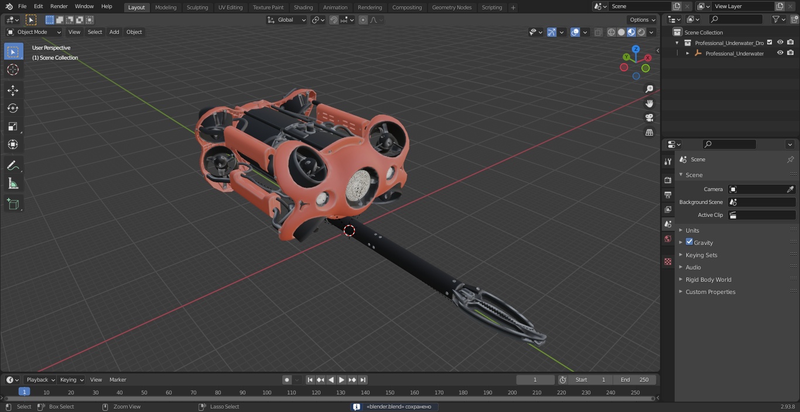Switch perspective/orthographic grid icon
The width and height of the screenshot is (800, 412).
[649, 133]
